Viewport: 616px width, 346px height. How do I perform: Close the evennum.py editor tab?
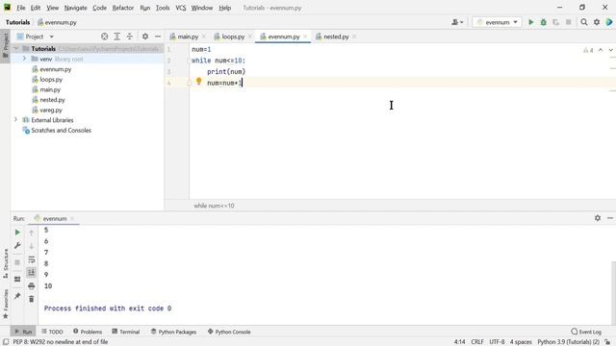tap(305, 37)
